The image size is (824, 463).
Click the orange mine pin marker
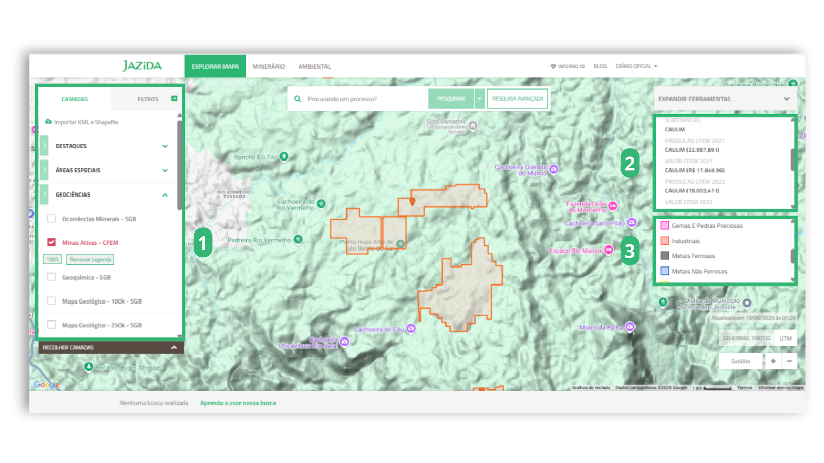click(x=412, y=201)
